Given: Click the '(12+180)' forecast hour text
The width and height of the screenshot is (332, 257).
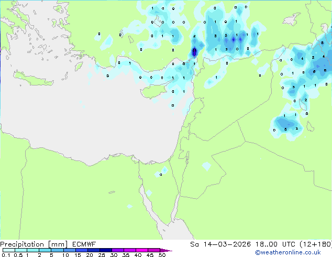Looking at the screenshot, I should click(316, 244).
